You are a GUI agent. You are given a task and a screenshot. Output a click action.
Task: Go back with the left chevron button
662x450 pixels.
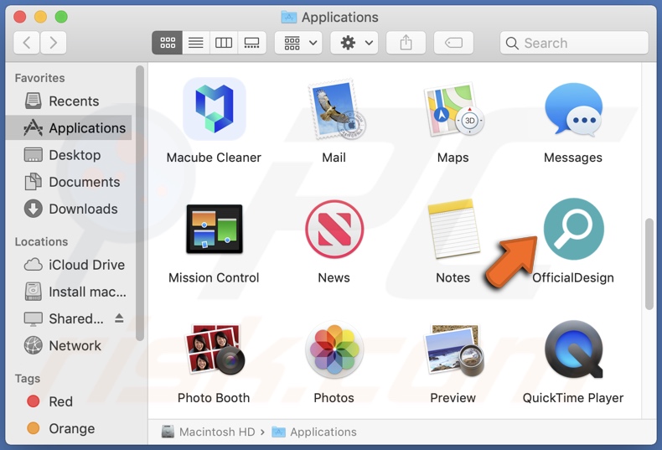pos(27,43)
